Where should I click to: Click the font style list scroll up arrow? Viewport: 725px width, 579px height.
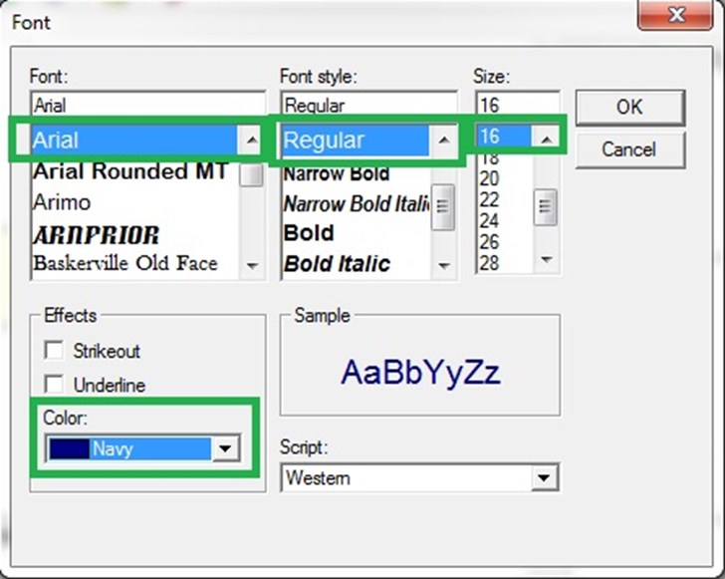tap(444, 140)
